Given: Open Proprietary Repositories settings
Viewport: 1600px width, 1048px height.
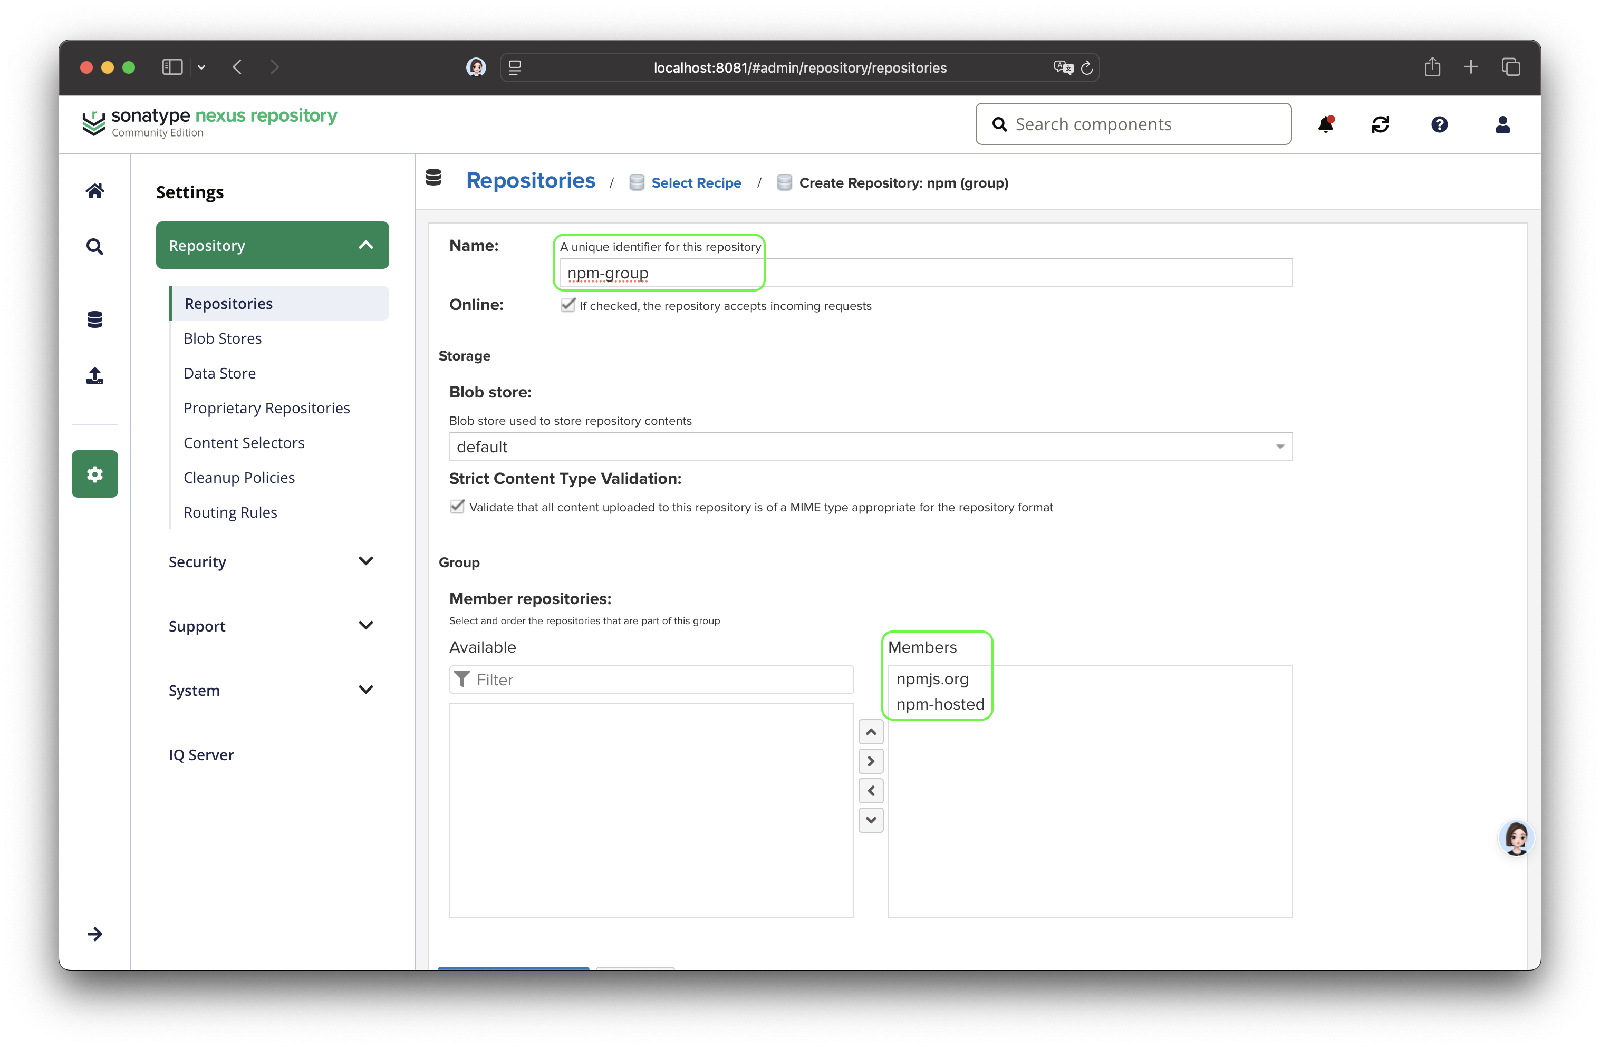Looking at the screenshot, I should pos(267,408).
